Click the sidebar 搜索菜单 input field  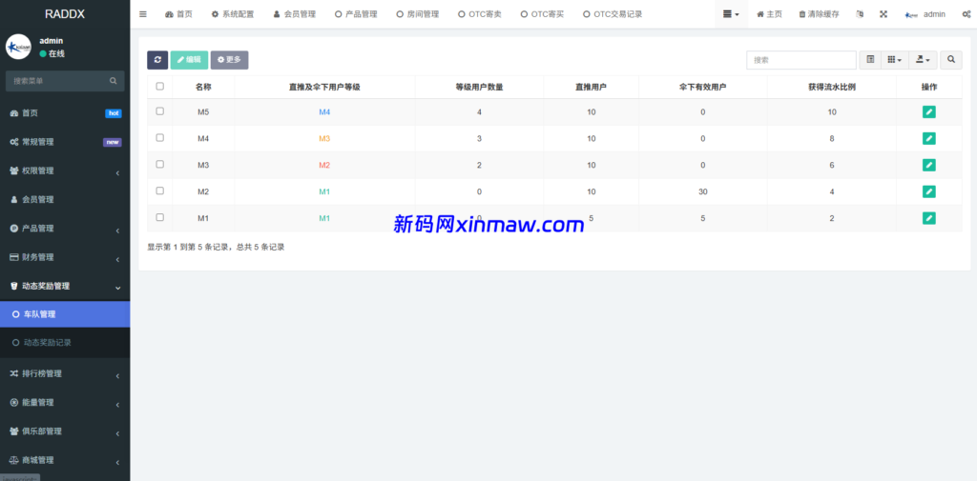[57, 81]
